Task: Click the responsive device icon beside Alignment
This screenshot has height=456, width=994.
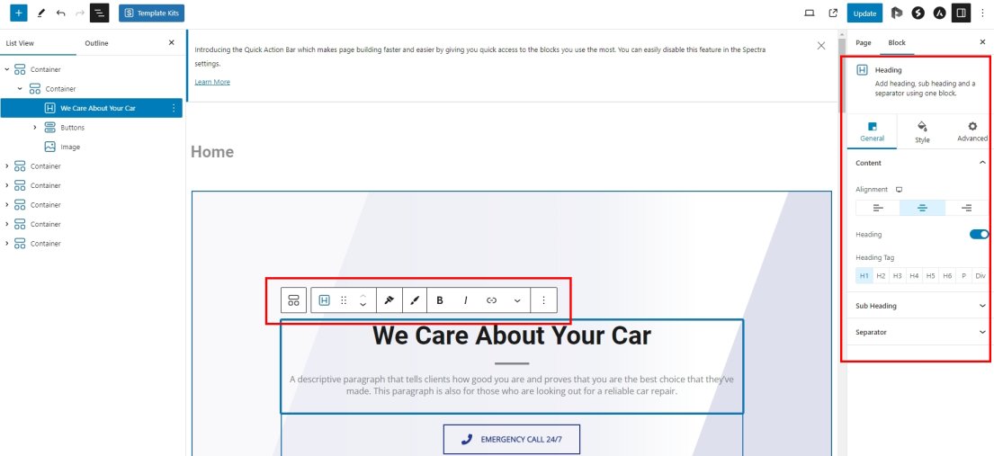Action: coord(899,190)
